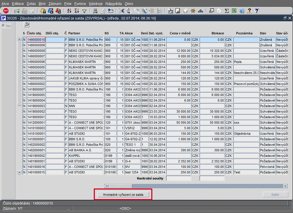Select order number 1490000010
Viewport: 293px width, 213px height.
point(36,40)
